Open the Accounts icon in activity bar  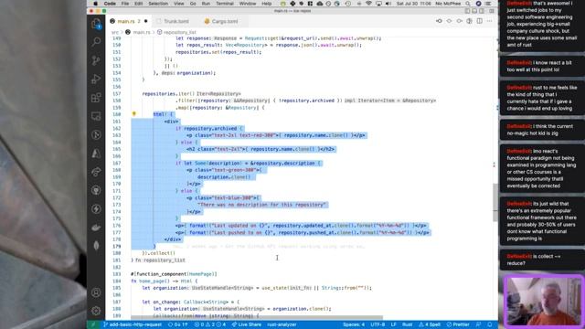pos(96,292)
